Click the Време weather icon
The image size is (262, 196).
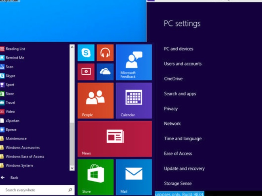point(2,130)
